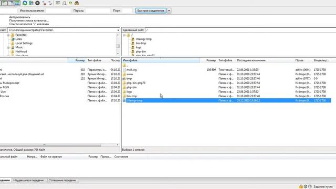The image size is (336, 189).
Task: Open the quick connect history dropdown arrow
Action: (169, 10)
